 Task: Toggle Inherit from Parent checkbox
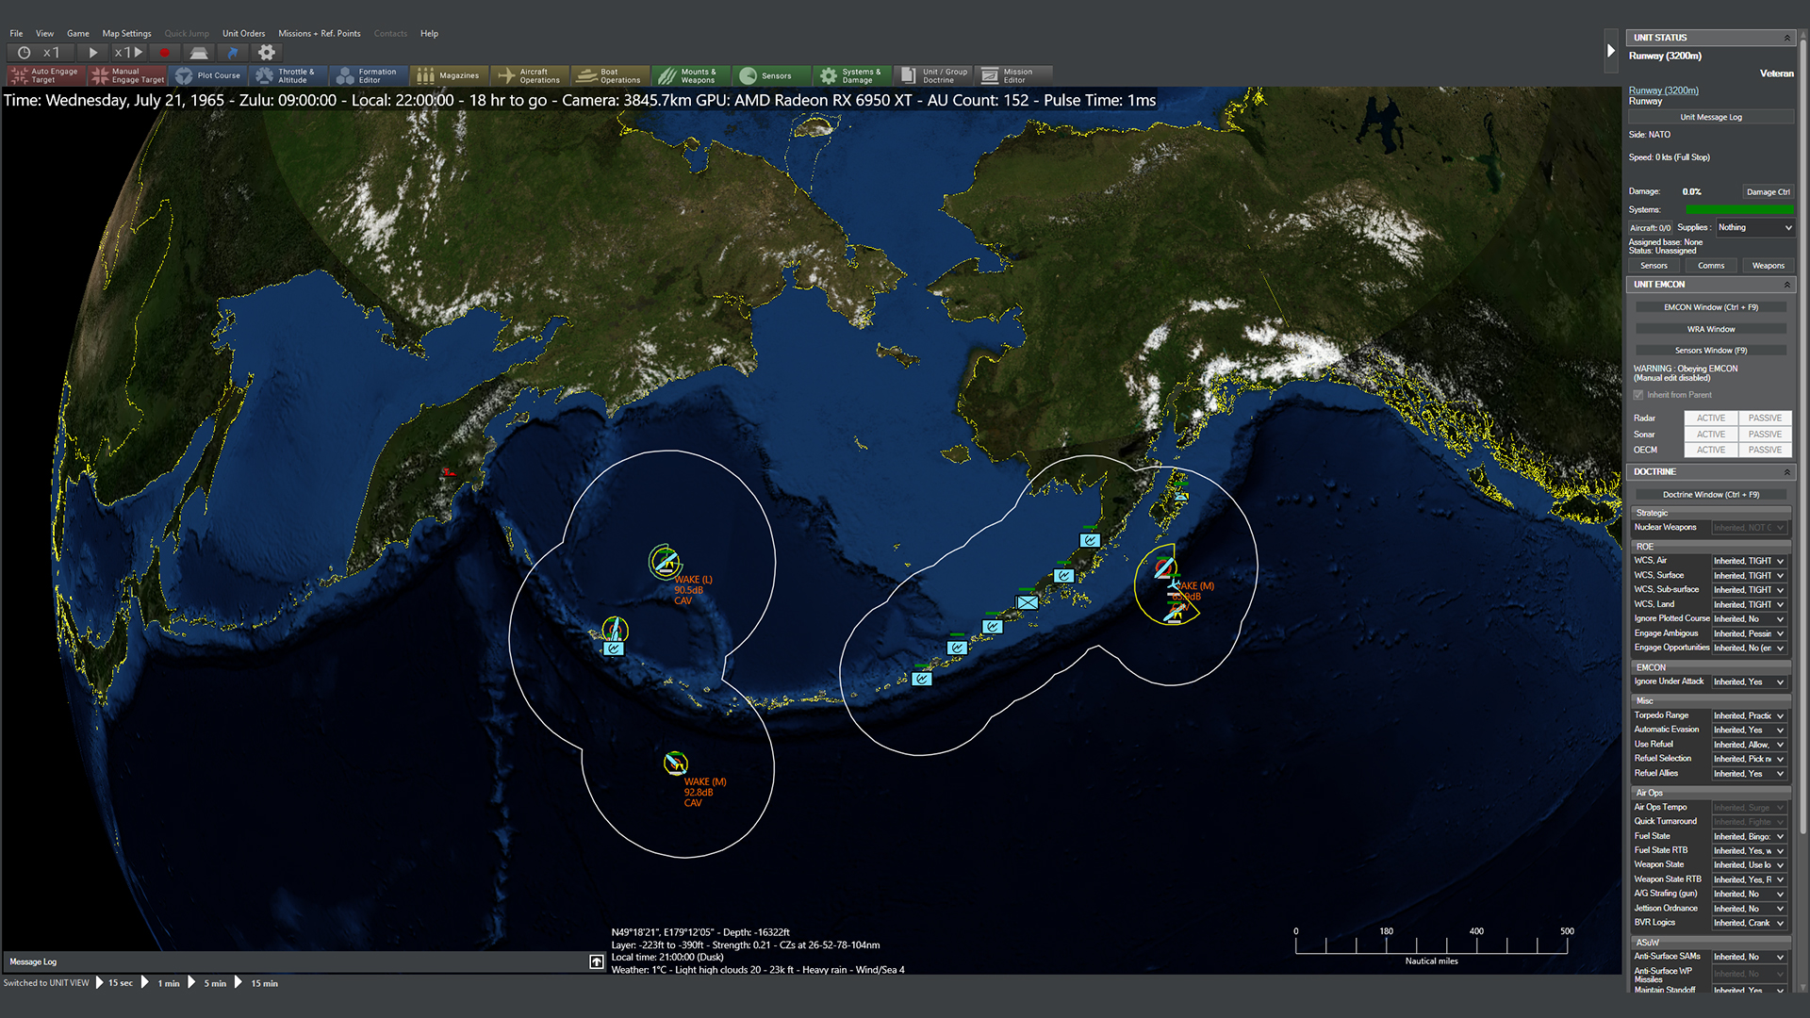(x=1638, y=395)
